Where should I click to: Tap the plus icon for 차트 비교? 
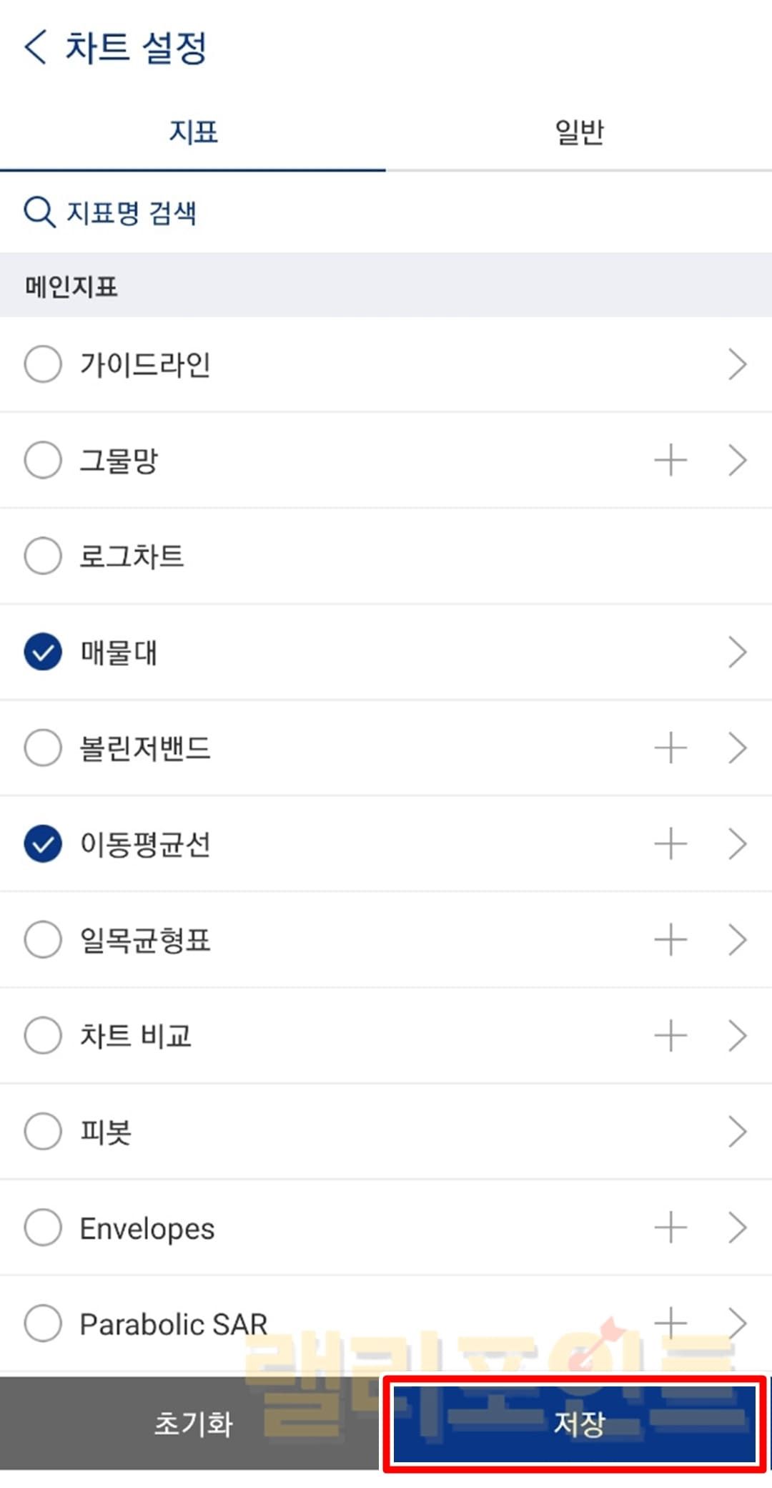670,1036
